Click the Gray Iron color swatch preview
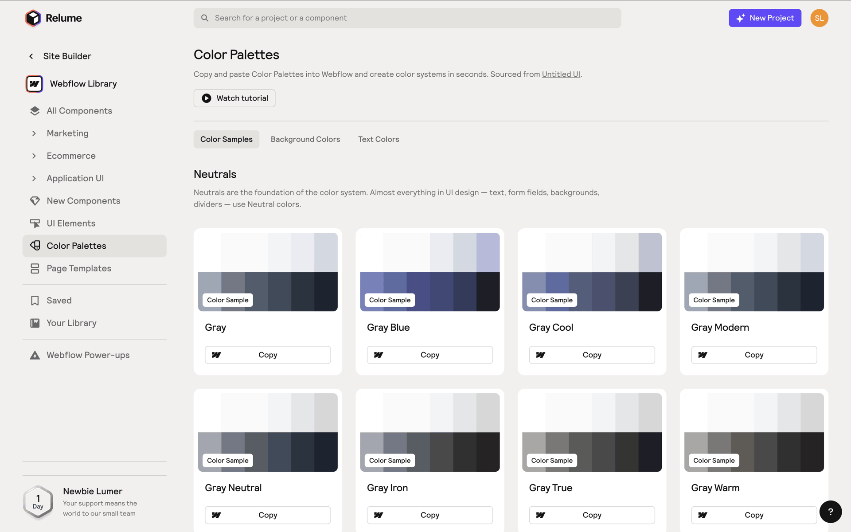Viewport: 851px width, 532px height. (x=429, y=432)
